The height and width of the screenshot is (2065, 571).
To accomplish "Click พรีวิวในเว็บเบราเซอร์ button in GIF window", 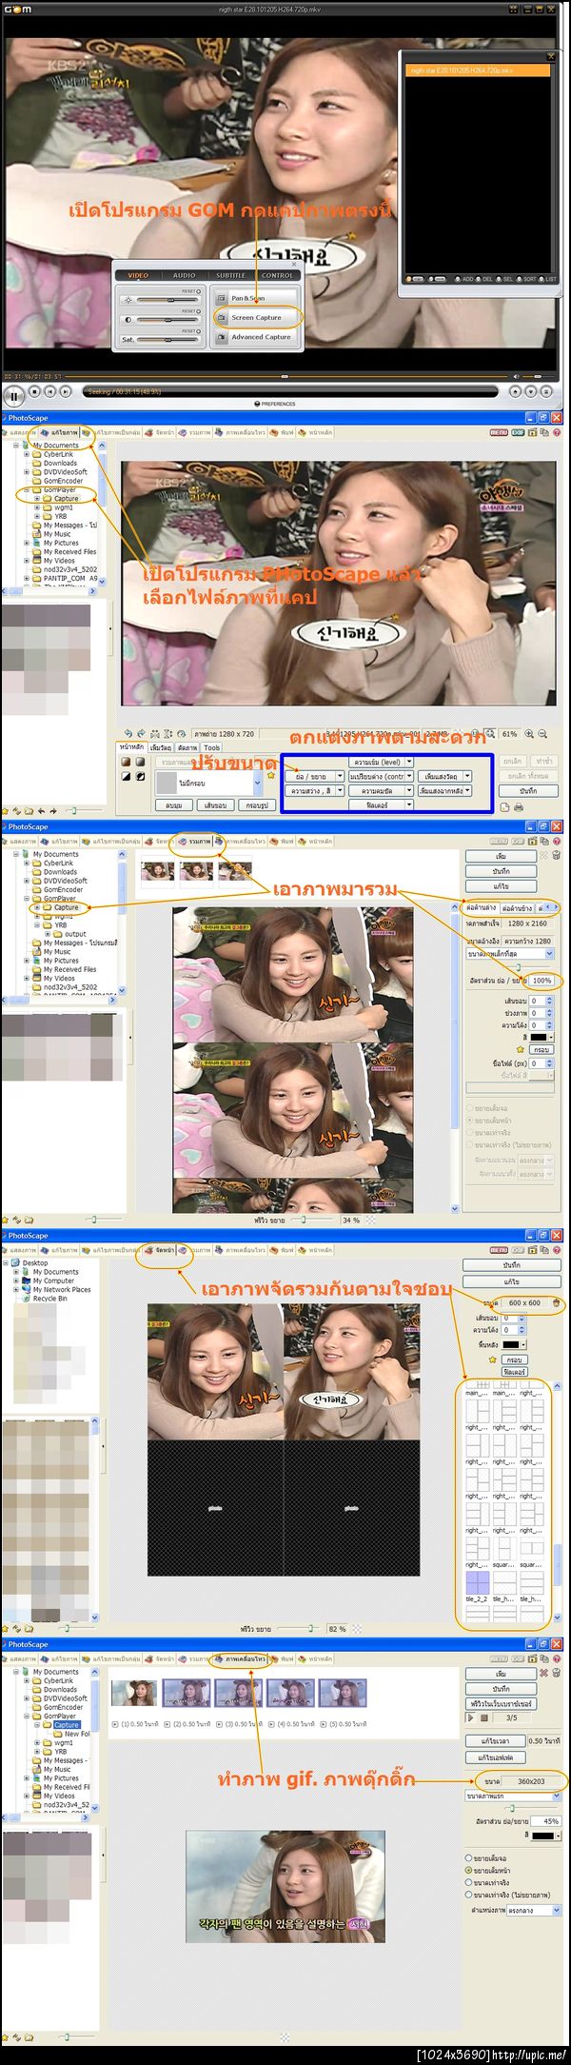I will (x=501, y=1704).
